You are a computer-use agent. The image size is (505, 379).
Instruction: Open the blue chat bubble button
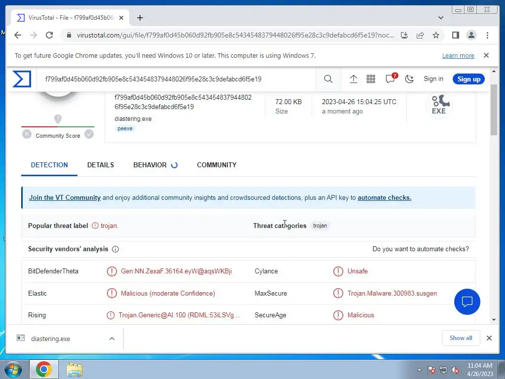(467, 302)
